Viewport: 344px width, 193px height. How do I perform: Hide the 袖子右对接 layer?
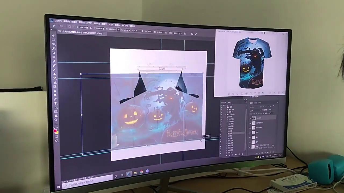250,123
